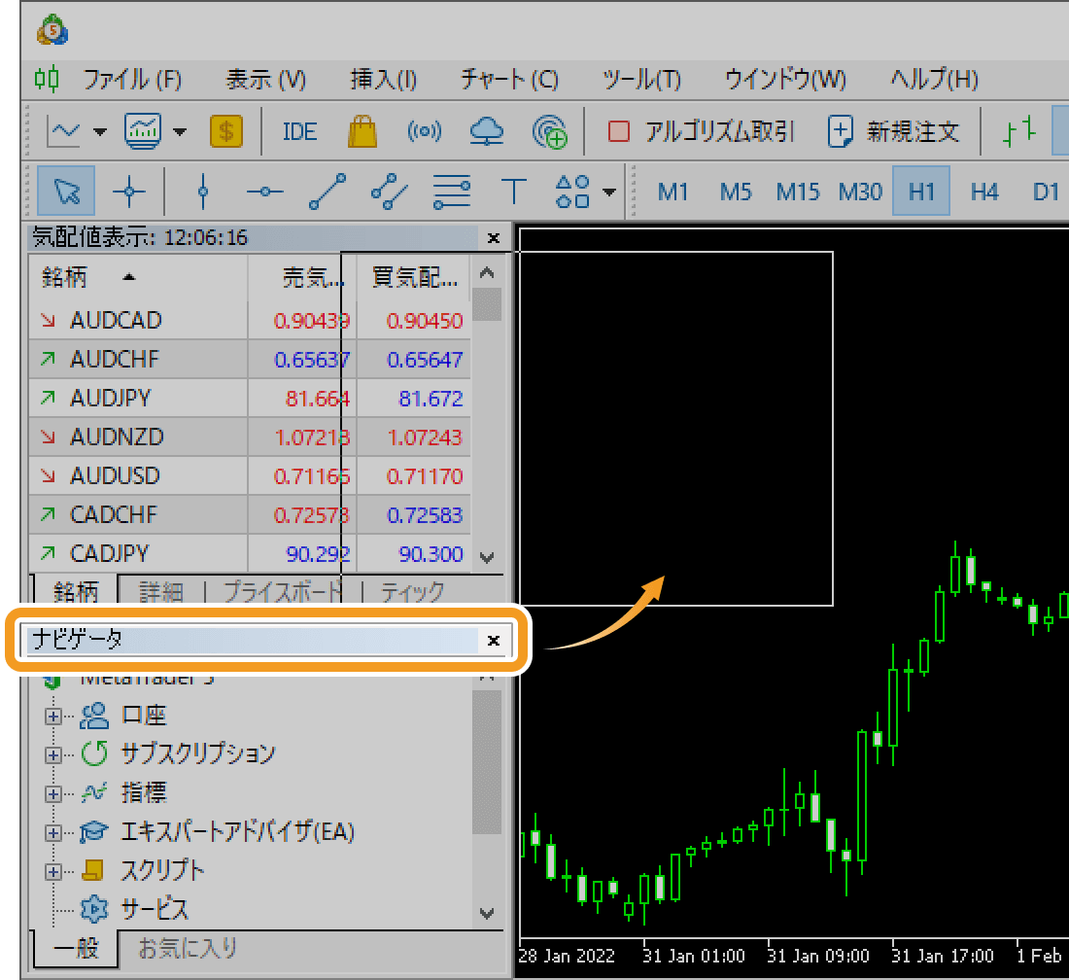The height and width of the screenshot is (980, 1069).
Task: Open the ウインドウ(W) menu
Action: coord(784,80)
